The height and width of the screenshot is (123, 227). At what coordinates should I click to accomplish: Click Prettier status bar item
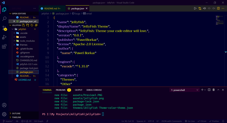tap(214, 121)
